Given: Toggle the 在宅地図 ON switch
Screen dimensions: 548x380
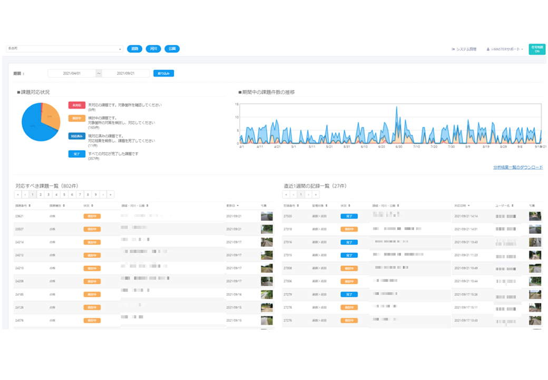Looking at the screenshot, I should [537, 49].
